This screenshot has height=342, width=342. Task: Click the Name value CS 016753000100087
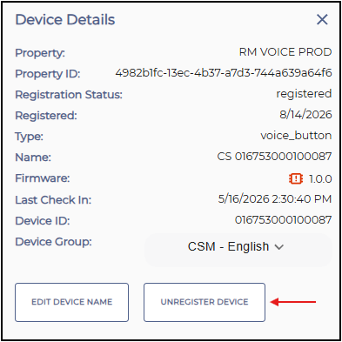click(274, 157)
